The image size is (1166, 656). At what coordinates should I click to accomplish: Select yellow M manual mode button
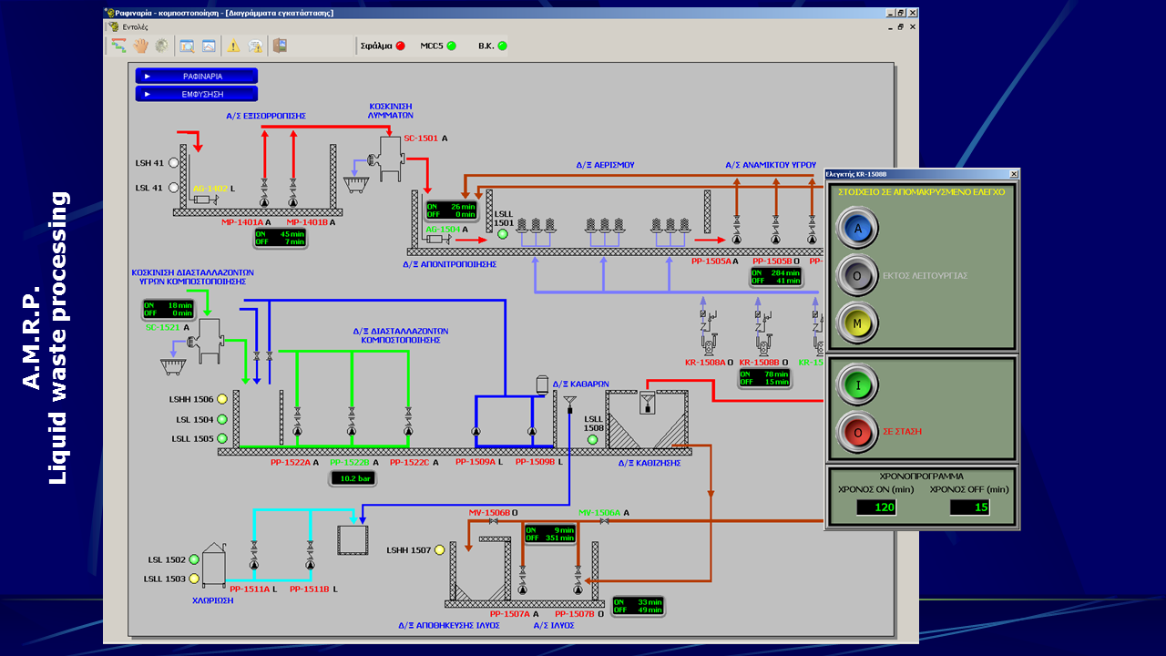click(857, 323)
